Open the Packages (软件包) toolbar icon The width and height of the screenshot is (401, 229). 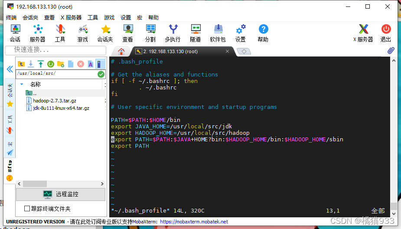(x=218, y=33)
